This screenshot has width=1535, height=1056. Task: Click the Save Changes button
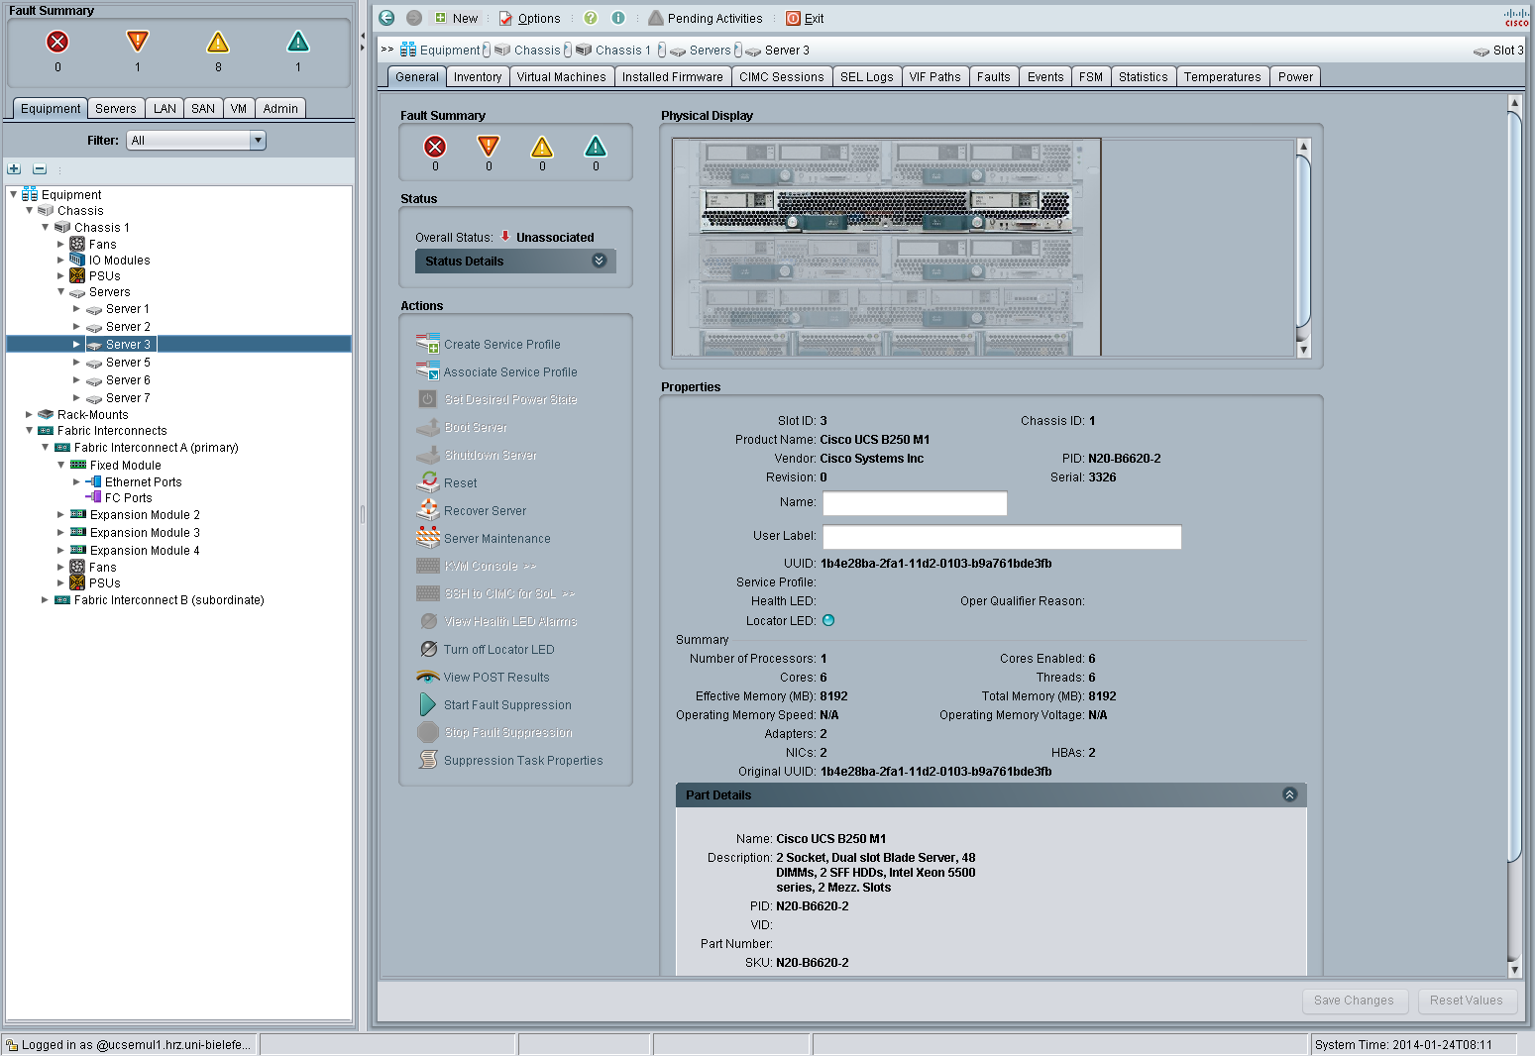[x=1354, y=1001]
